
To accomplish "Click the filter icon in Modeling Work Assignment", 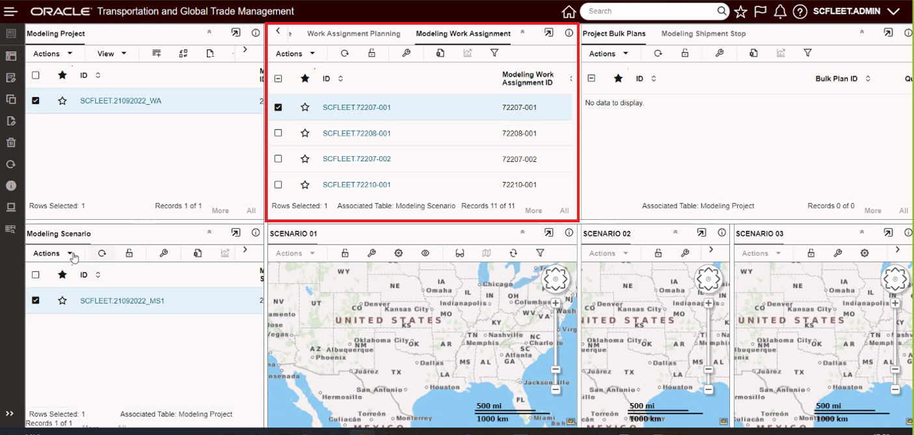I will (494, 53).
